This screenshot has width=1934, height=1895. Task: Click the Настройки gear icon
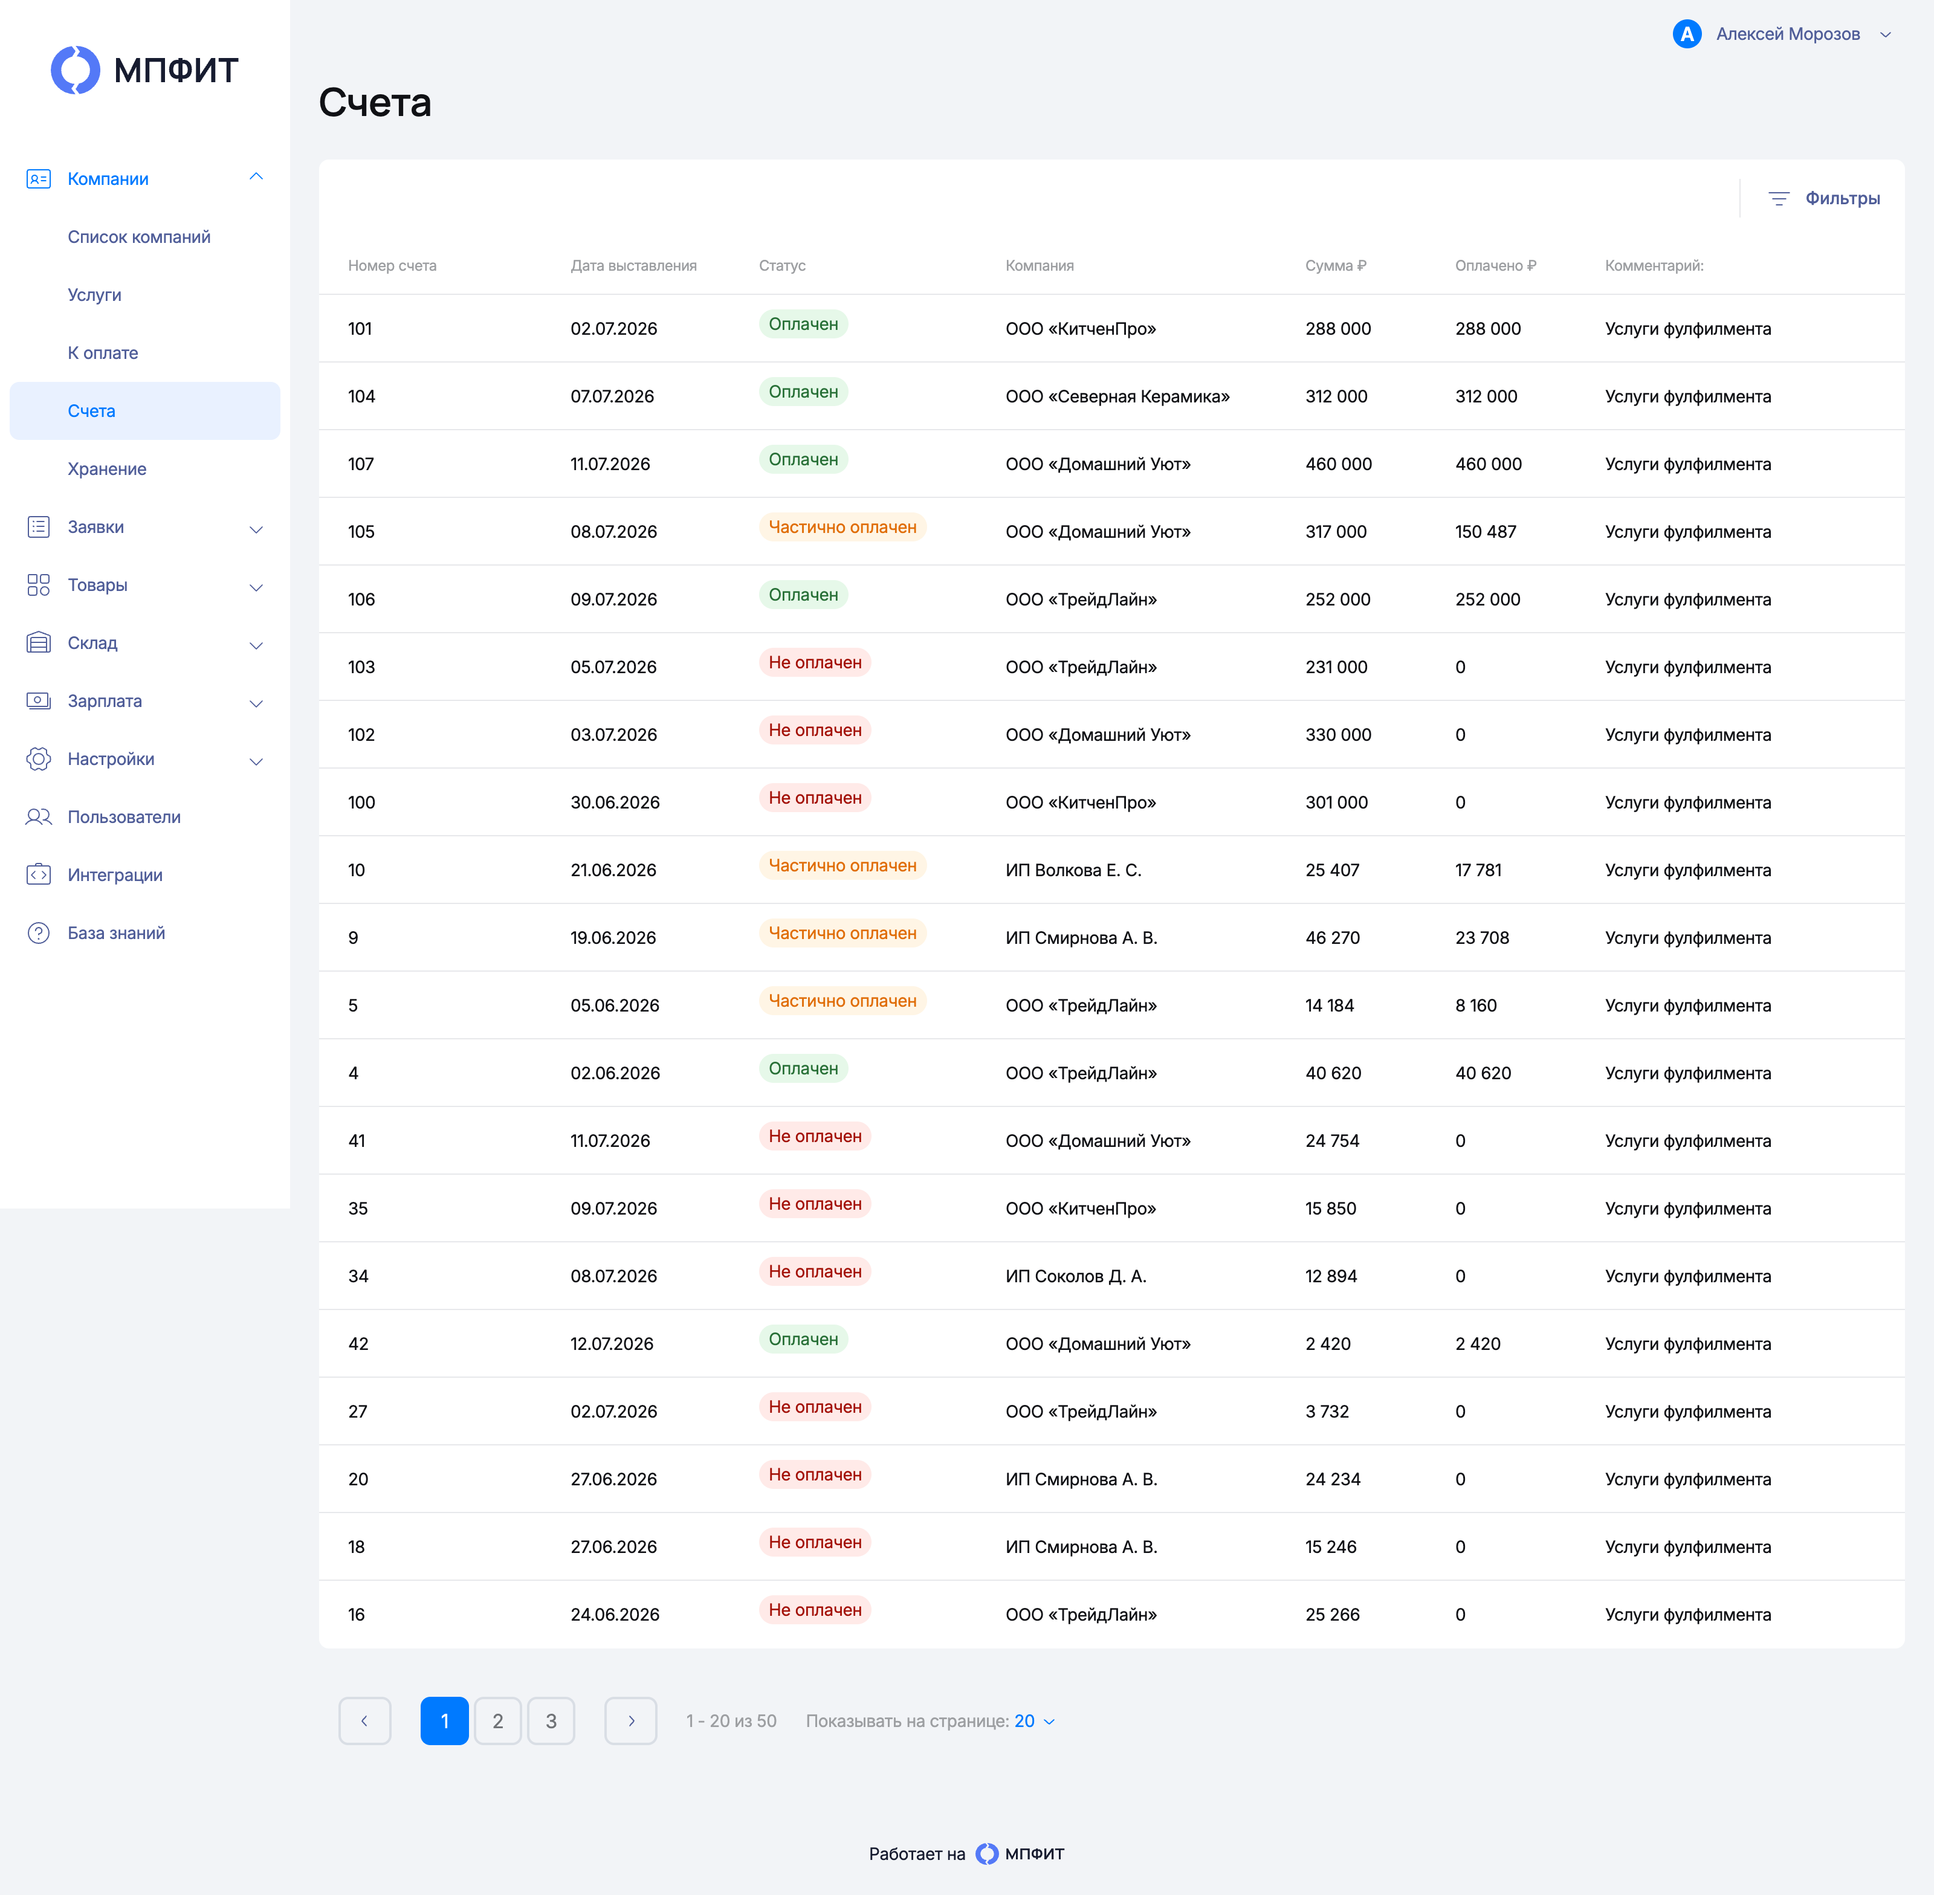pyautogui.click(x=38, y=760)
